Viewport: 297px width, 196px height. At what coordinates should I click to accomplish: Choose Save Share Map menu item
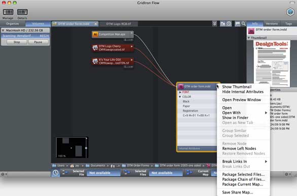pos(243,192)
